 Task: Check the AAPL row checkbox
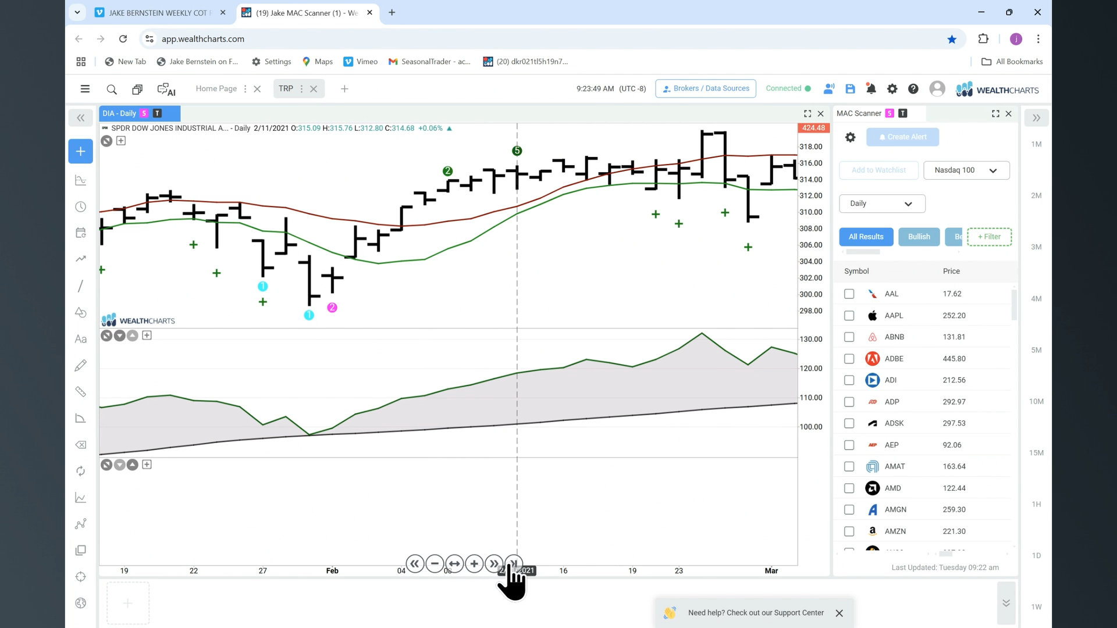pyautogui.click(x=849, y=316)
